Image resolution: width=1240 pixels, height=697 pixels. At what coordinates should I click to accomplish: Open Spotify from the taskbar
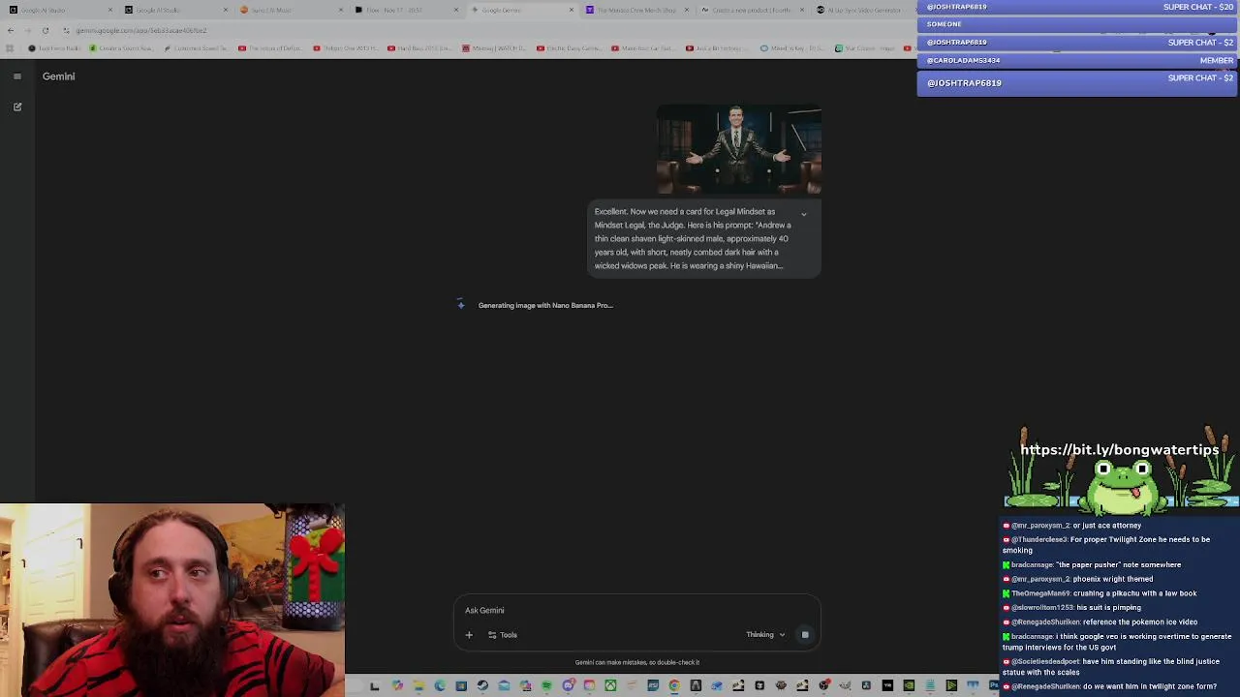tap(546, 686)
